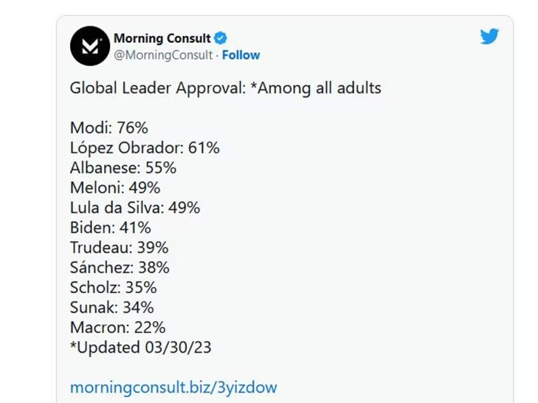Click the Morning Consult display name
This screenshot has height=403, width=538.
[162, 38]
